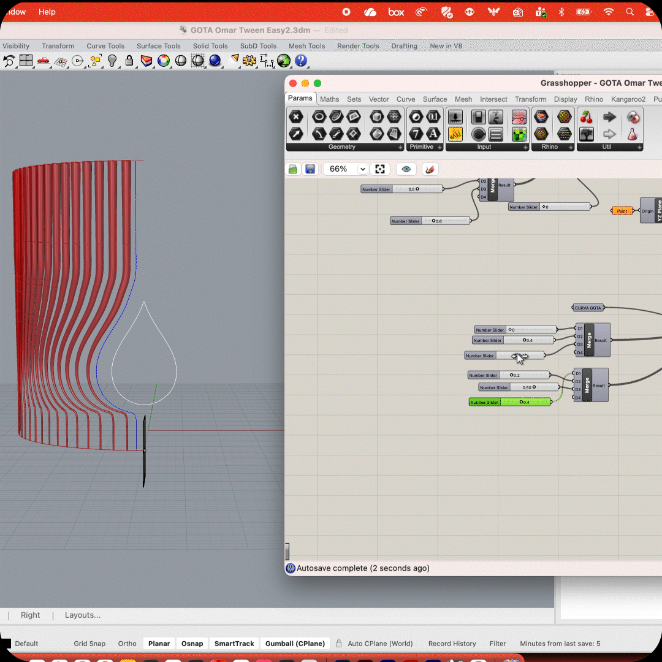Click the Layouts... button

(x=83, y=615)
